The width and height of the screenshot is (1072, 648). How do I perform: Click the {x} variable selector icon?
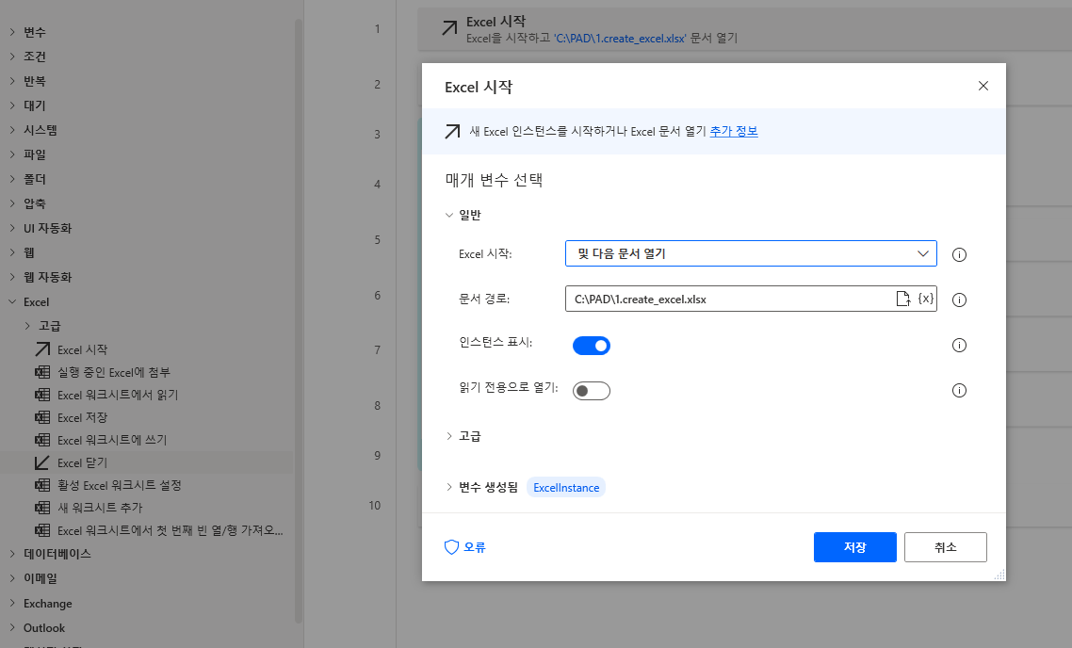[924, 300]
